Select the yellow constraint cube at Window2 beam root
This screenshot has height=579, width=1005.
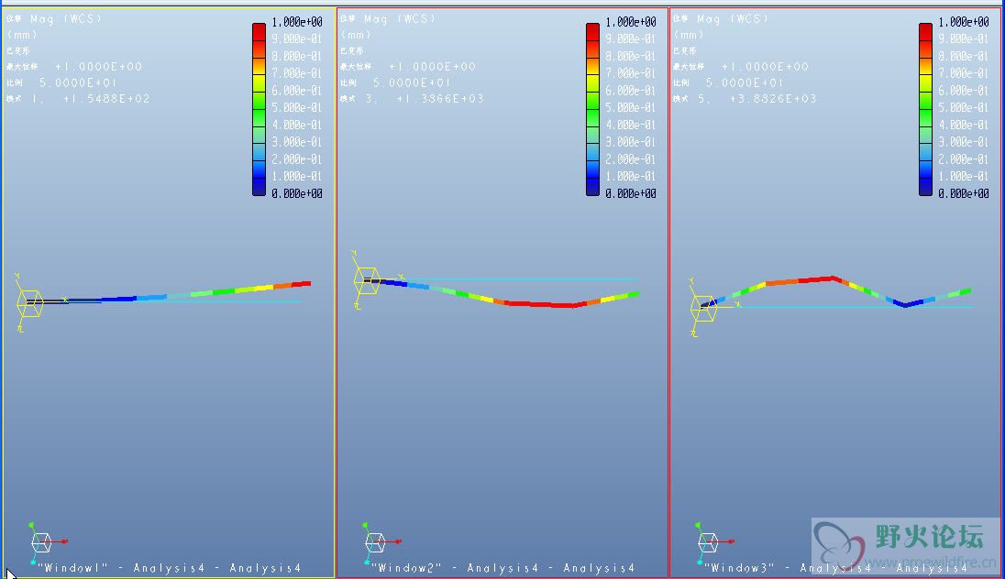coord(367,281)
